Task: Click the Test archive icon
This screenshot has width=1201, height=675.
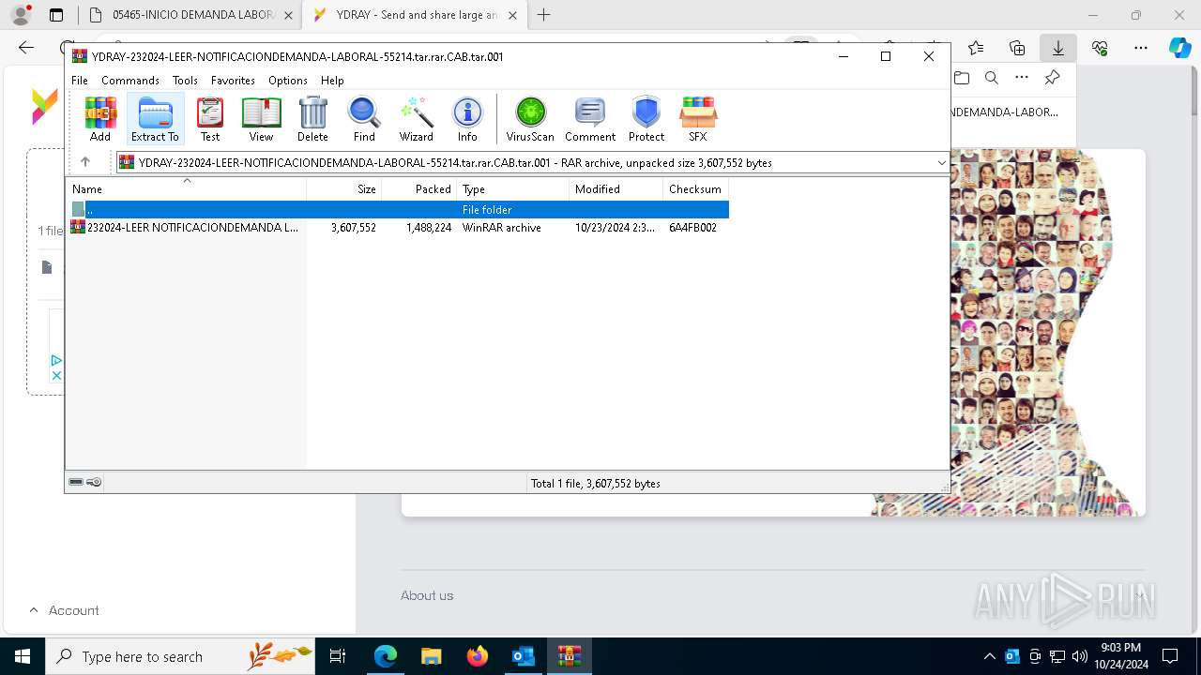Action: [x=210, y=119]
